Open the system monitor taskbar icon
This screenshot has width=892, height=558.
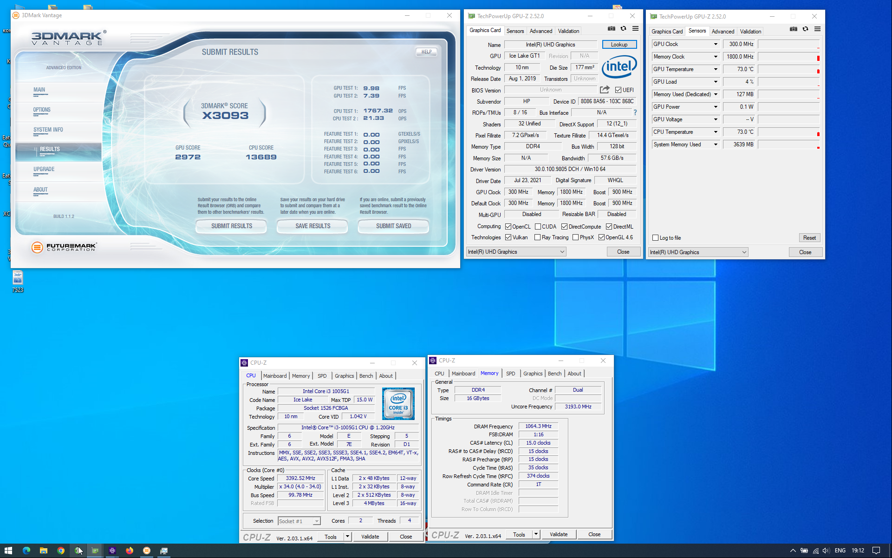pyautogui.click(x=164, y=551)
